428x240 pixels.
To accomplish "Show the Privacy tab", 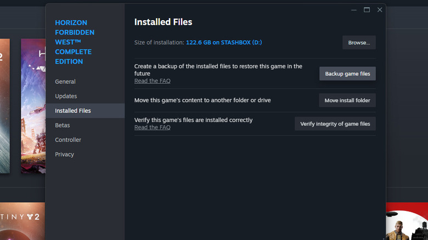I will tap(64, 154).
